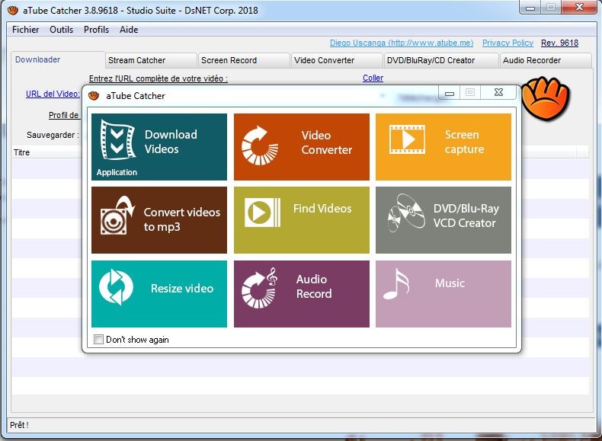This screenshot has width=602, height=441.
Task: Click the Find Videos play icon
Action: (x=263, y=213)
